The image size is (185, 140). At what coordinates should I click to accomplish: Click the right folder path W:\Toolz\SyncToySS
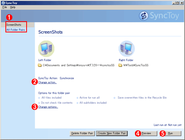tap(136, 65)
